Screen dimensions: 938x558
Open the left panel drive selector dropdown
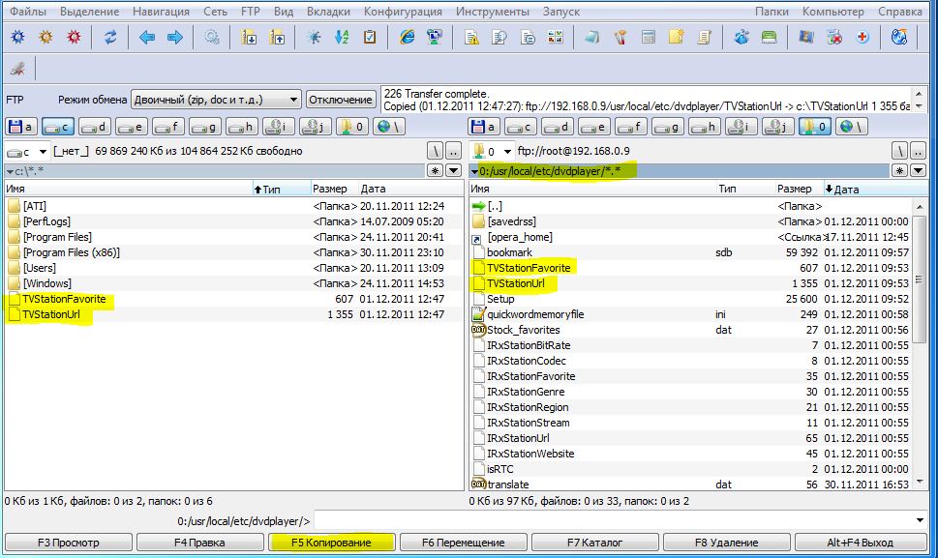click(43, 152)
